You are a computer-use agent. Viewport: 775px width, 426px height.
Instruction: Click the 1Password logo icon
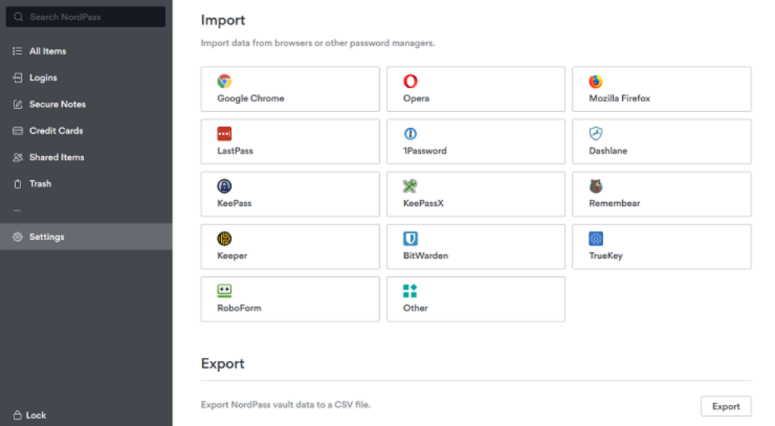click(x=410, y=134)
